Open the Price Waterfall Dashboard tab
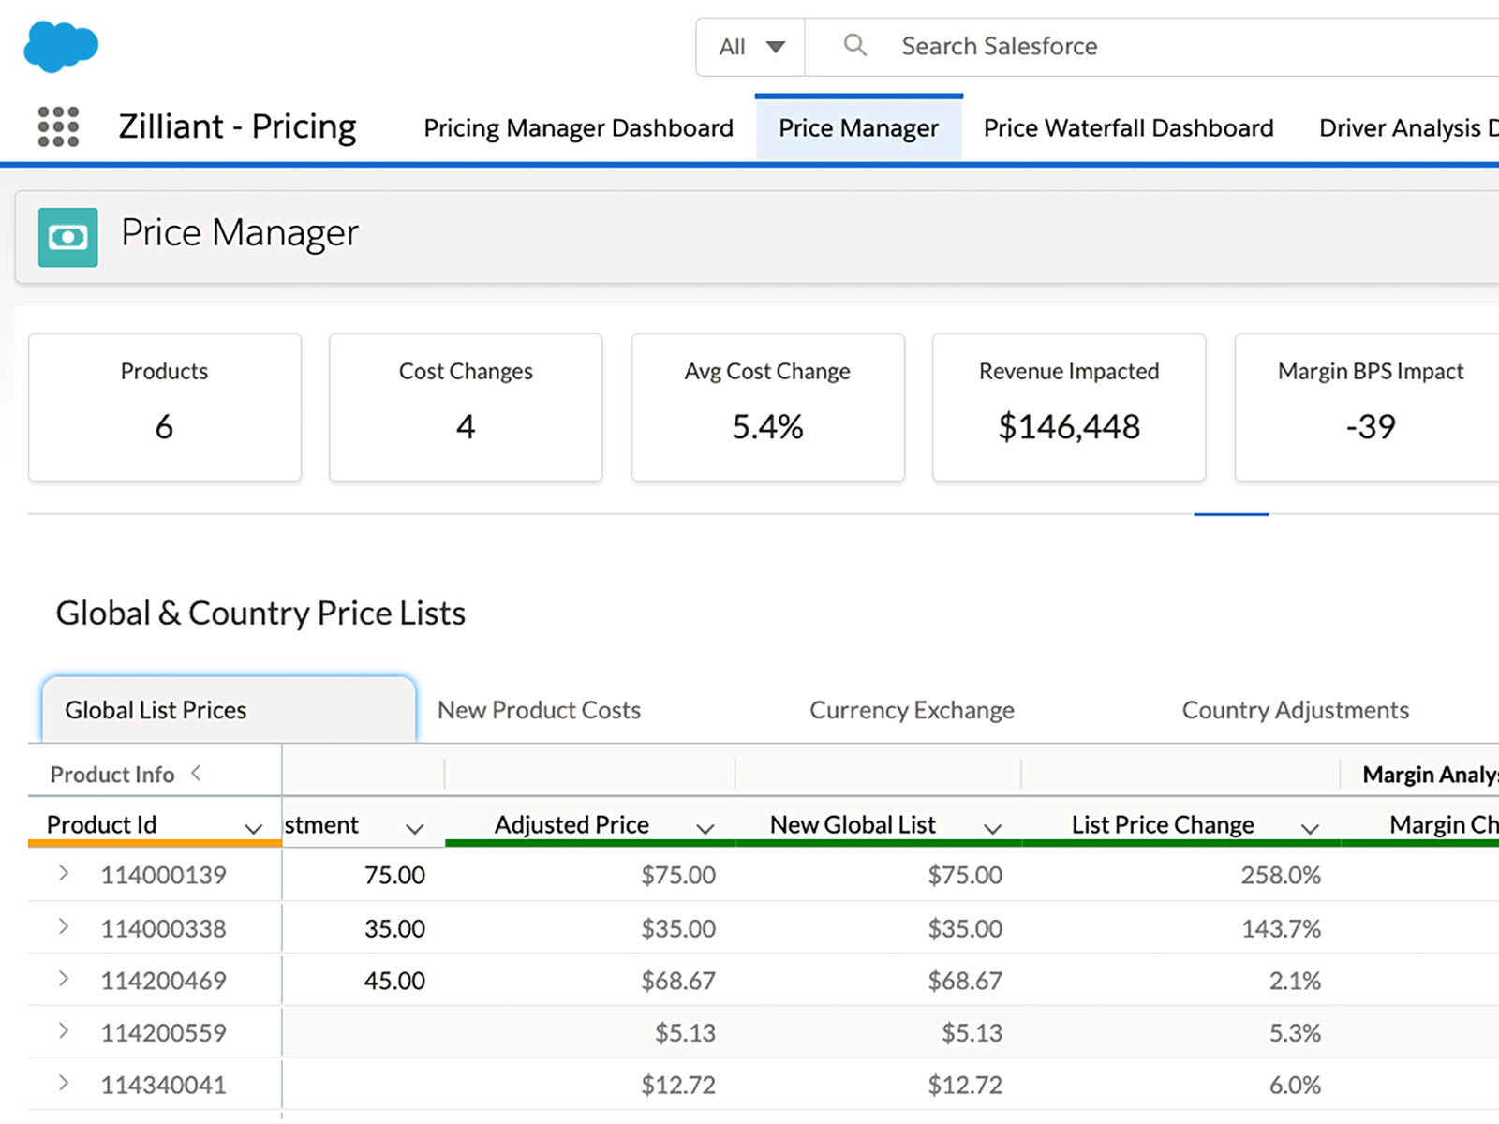The width and height of the screenshot is (1499, 1124). tap(1128, 128)
